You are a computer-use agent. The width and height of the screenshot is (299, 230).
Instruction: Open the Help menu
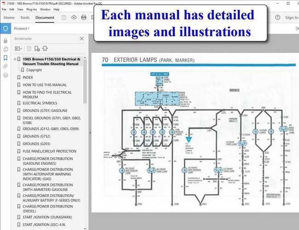57,9
